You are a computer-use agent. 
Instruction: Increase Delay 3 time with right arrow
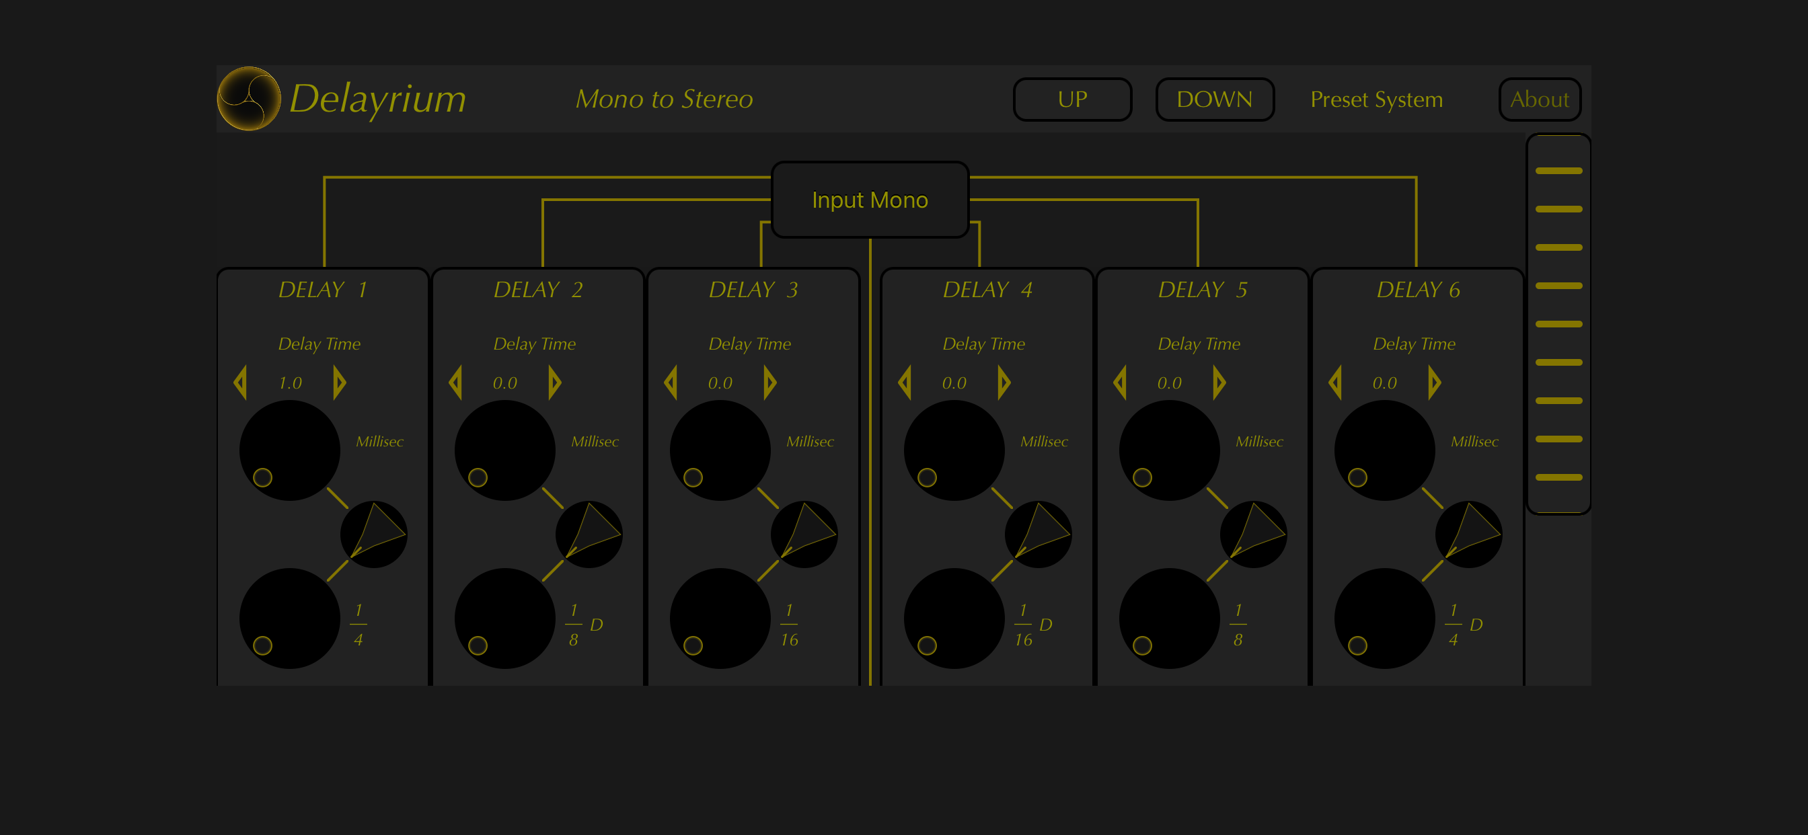pyautogui.click(x=770, y=383)
